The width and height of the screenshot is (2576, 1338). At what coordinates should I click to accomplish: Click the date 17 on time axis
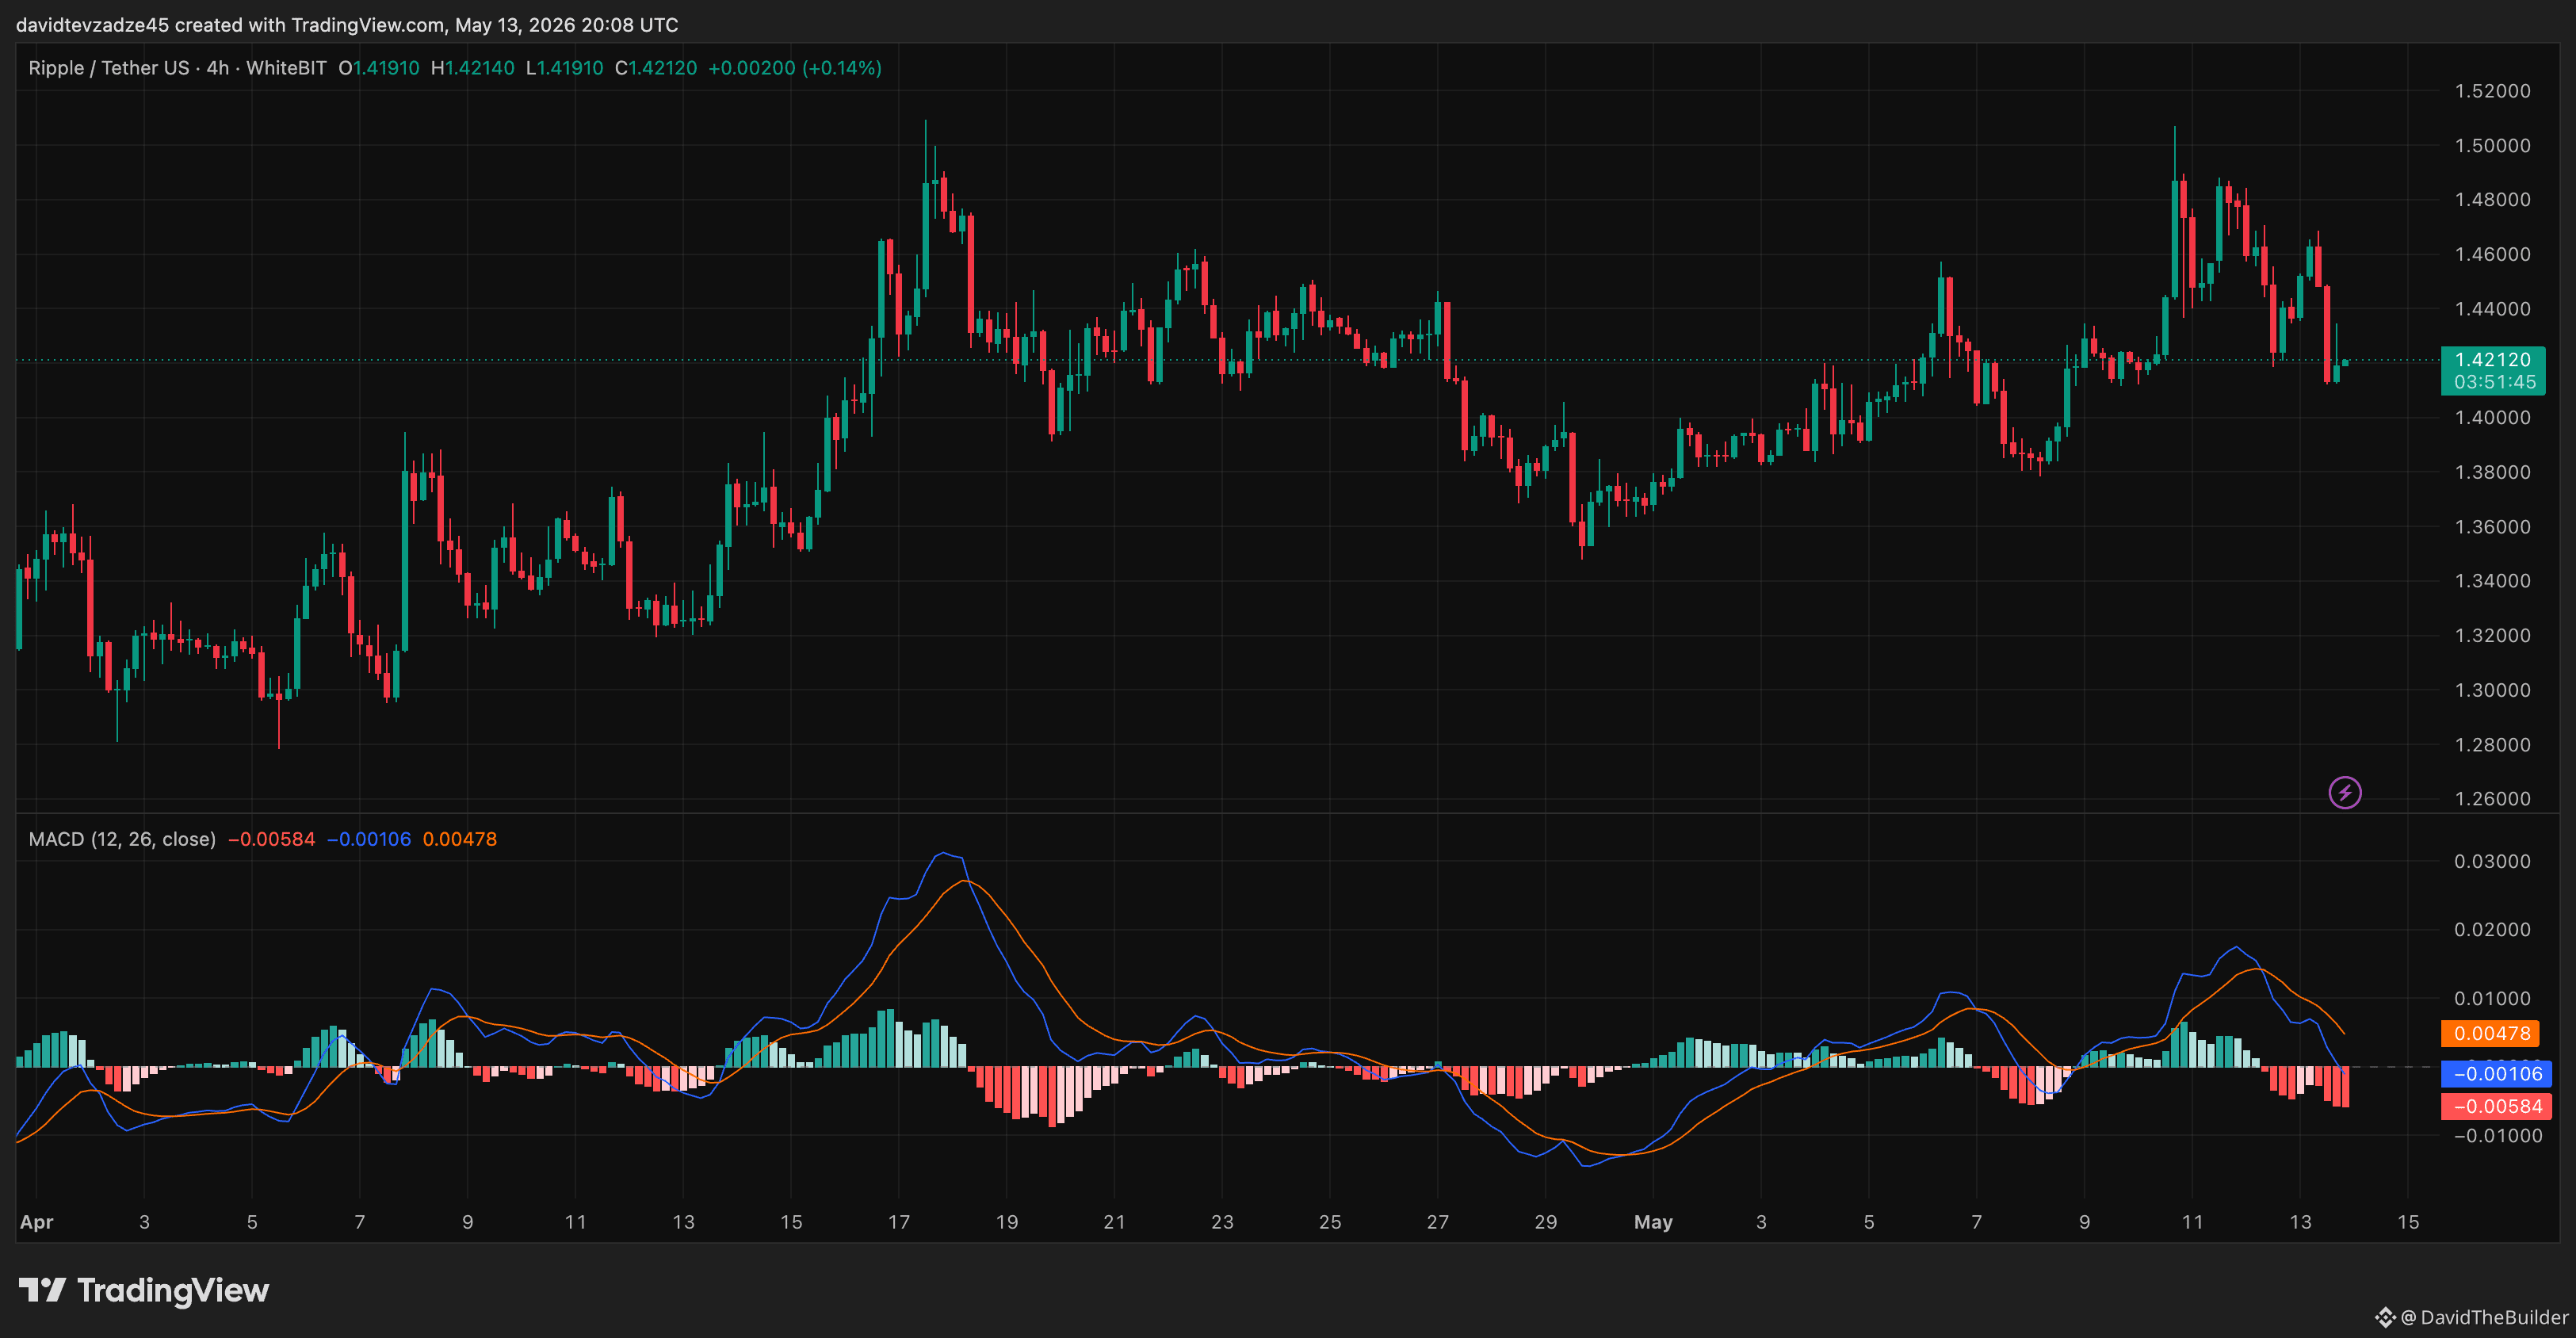point(899,1222)
